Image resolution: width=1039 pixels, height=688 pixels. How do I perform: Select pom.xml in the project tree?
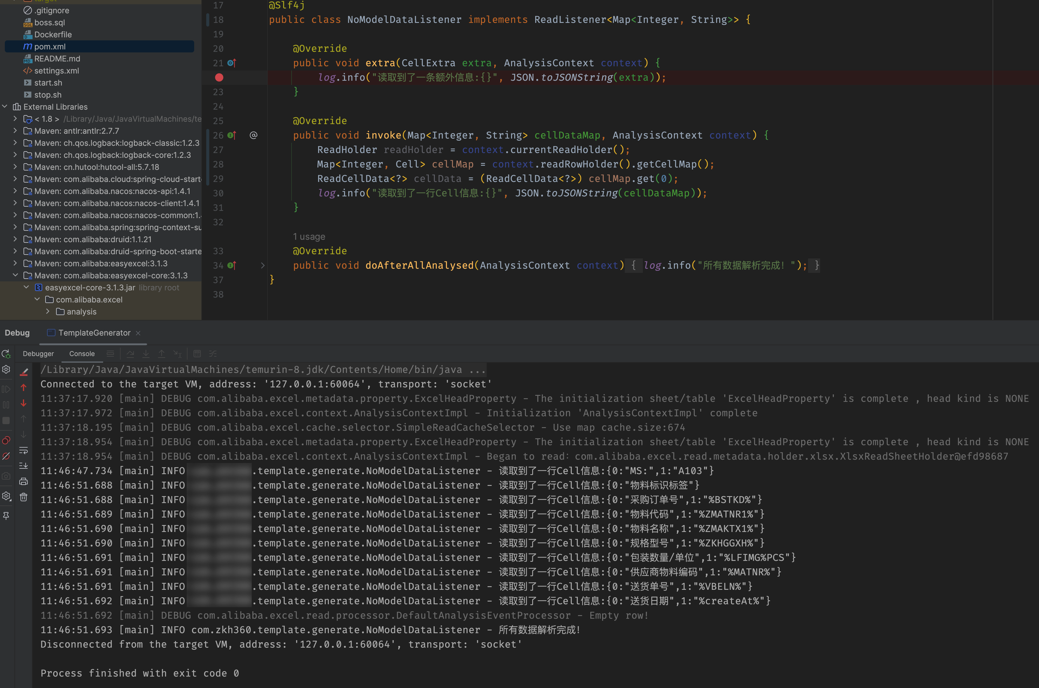point(50,46)
